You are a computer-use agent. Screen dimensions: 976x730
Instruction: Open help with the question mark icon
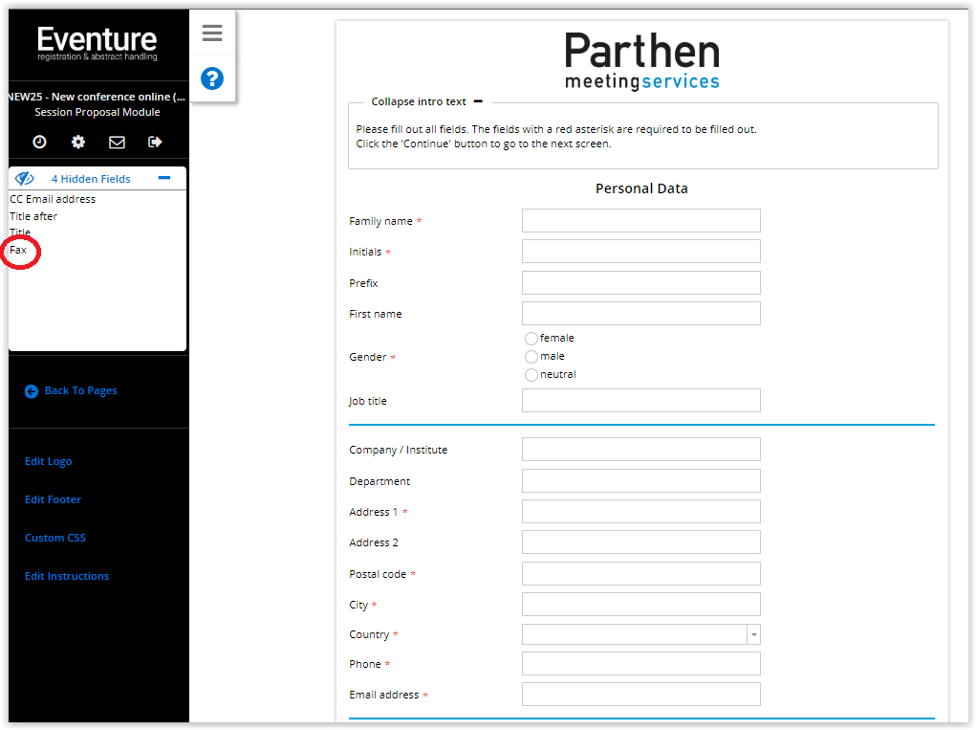(212, 78)
